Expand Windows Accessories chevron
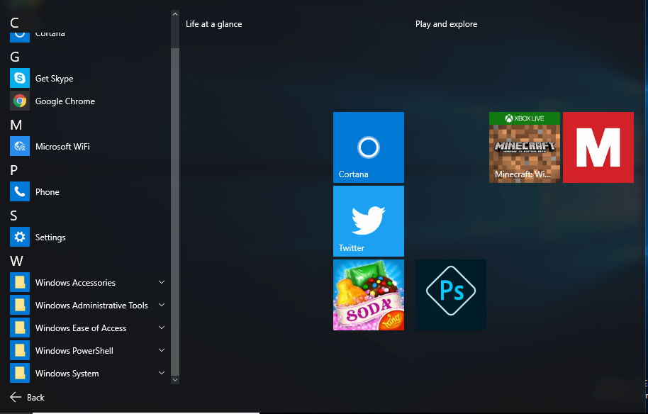 tap(162, 282)
